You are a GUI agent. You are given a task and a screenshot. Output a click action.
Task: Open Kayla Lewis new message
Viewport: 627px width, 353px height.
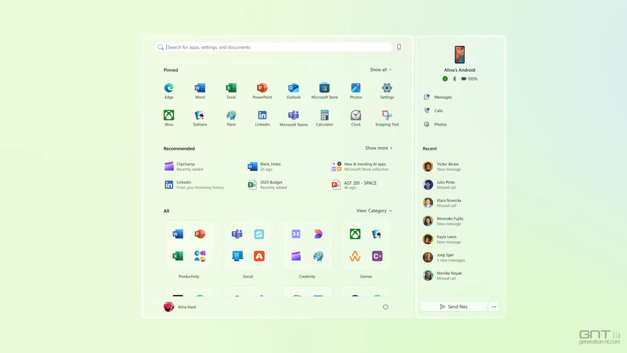(x=442, y=239)
